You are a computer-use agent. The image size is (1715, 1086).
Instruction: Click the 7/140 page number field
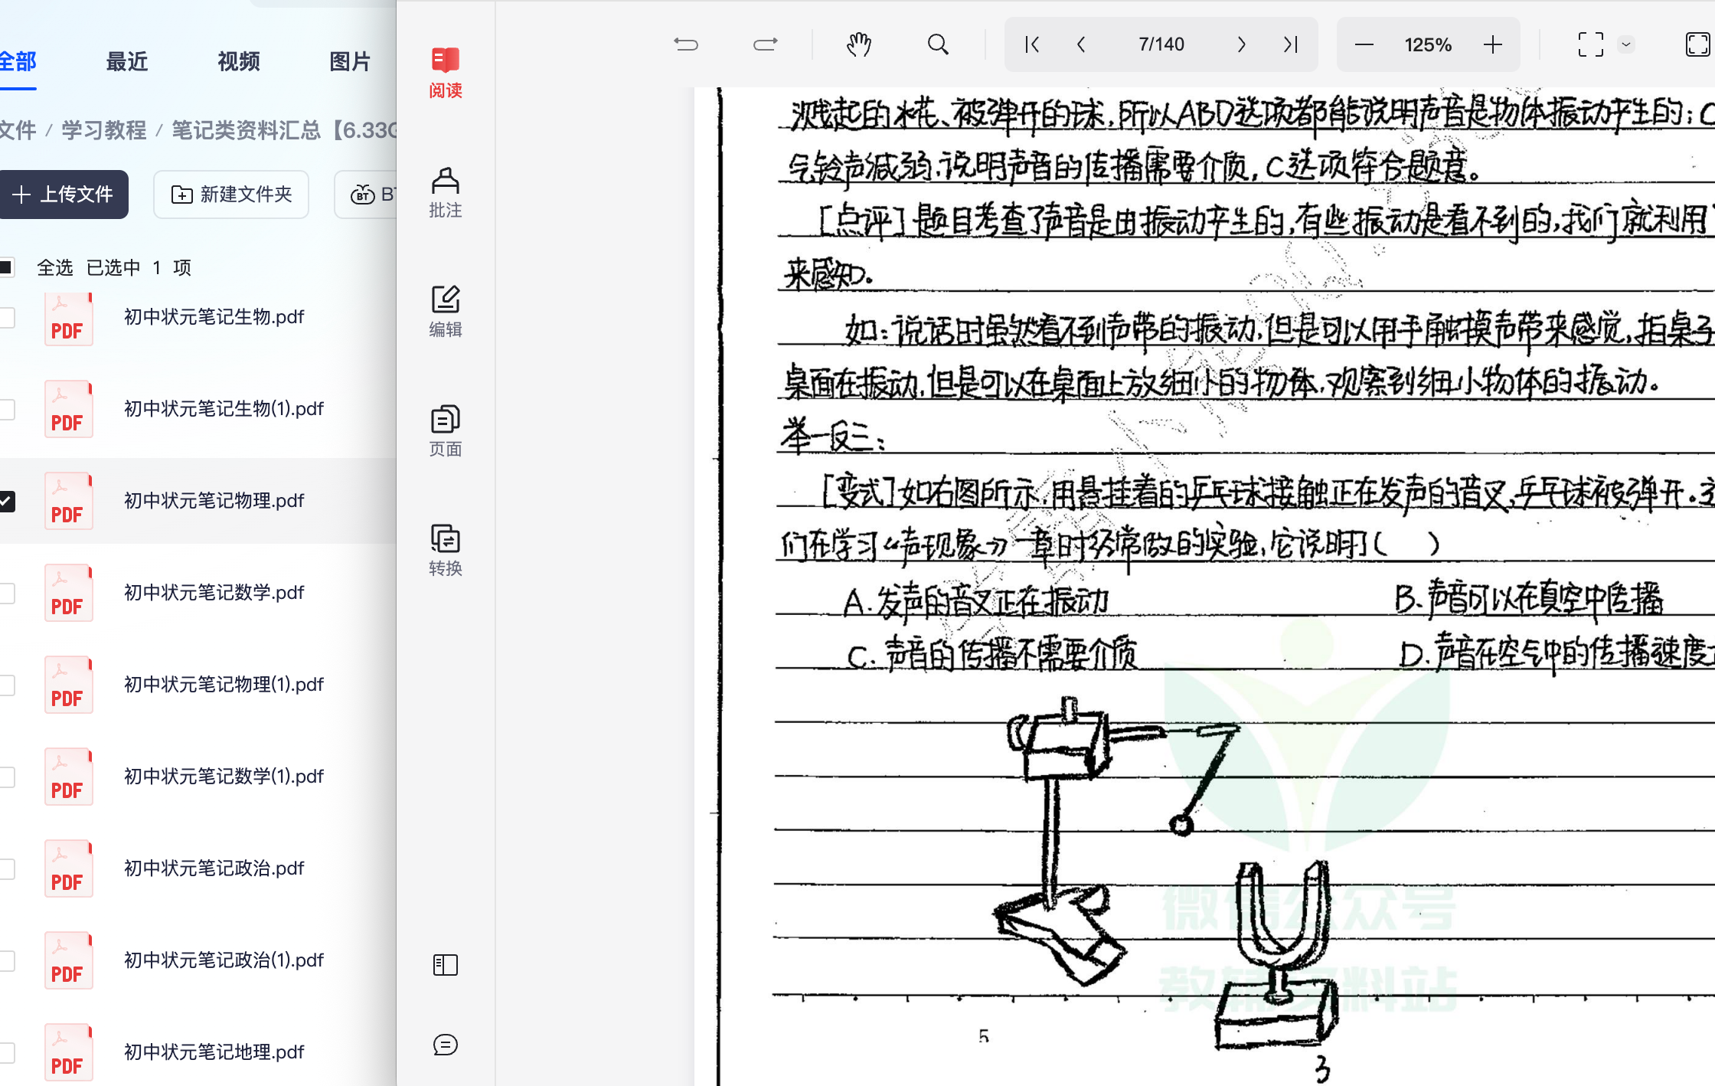[x=1161, y=44]
